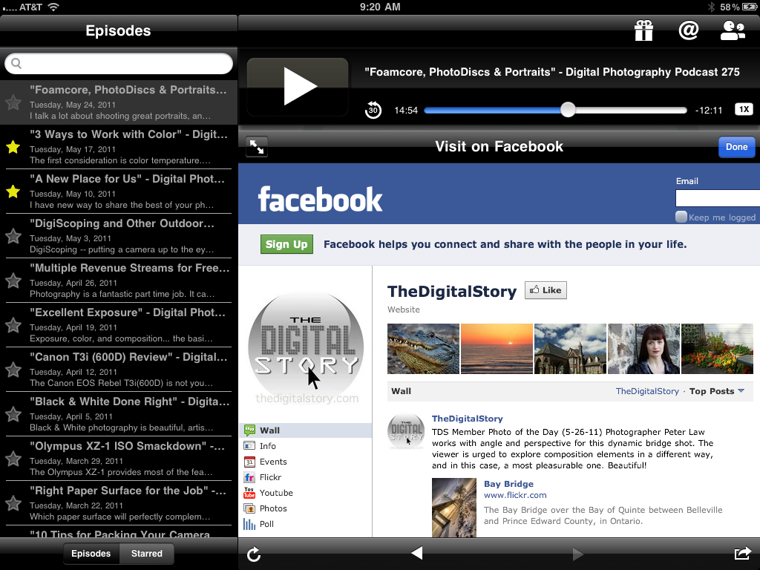Expand the web view to fullscreen
The height and width of the screenshot is (570, 760).
tap(256, 146)
